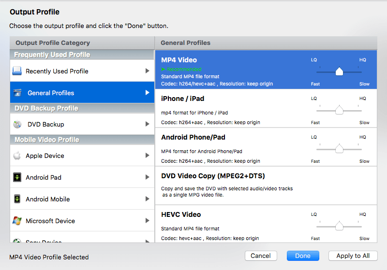Click the Apple Device logo icon
Viewport: 387px width, 270px height.
click(17, 156)
